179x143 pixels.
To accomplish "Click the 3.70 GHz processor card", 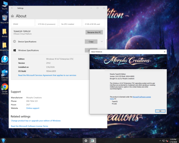I will [47, 23].
